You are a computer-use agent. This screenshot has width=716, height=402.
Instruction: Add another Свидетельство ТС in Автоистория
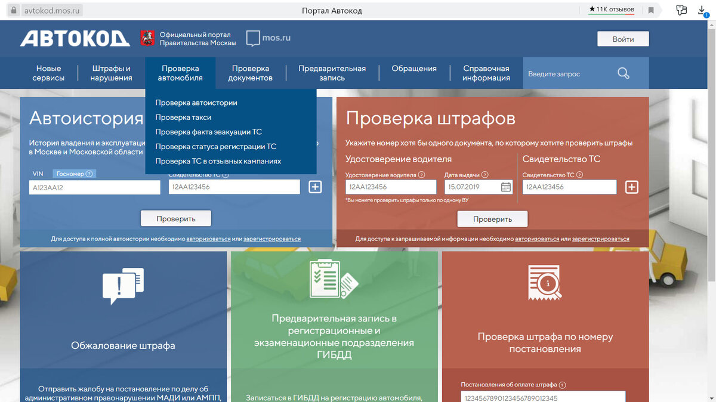pyautogui.click(x=315, y=187)
